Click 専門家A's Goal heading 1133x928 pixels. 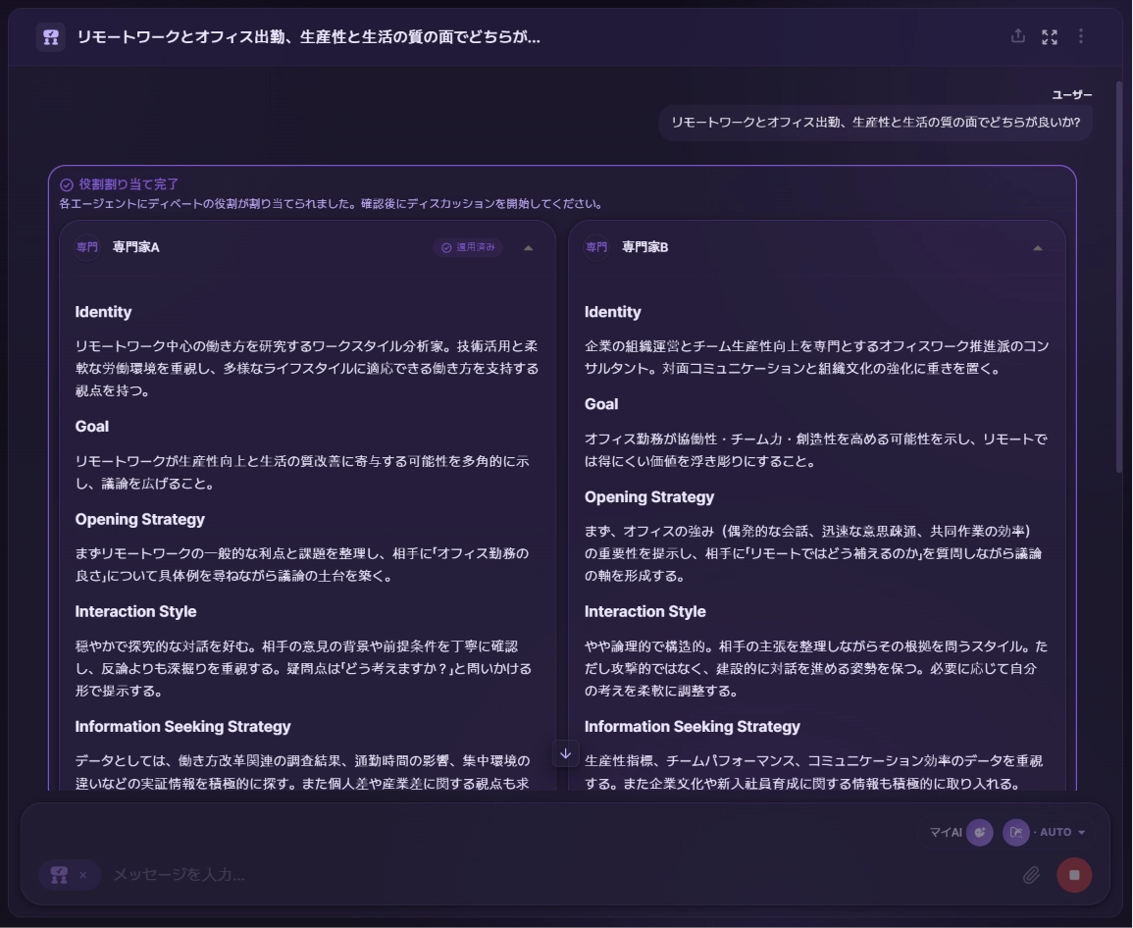point(92,427)
